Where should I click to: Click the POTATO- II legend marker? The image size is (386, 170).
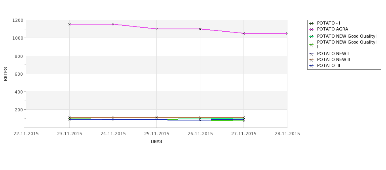click(312, 66)
